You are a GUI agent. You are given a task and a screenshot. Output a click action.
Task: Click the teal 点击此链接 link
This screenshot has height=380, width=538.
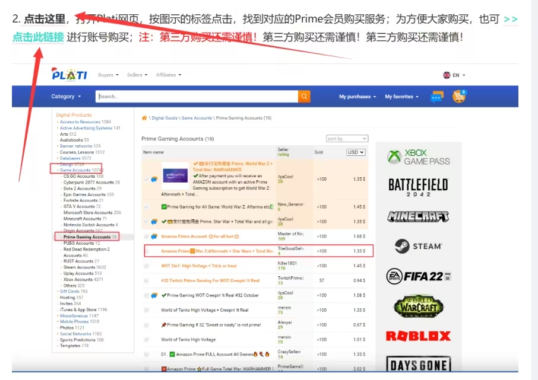[x=39, y=37]
